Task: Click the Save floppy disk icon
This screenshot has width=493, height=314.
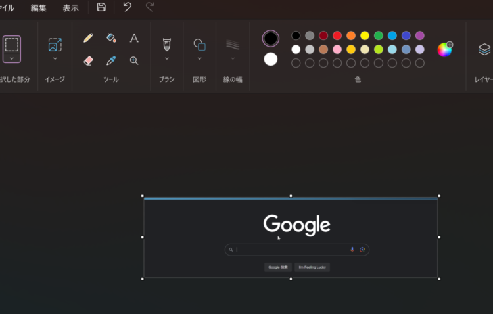Action: [x=101, y=7]
